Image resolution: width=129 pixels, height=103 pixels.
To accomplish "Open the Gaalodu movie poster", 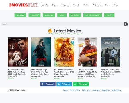I will click(x=18, y=52).
